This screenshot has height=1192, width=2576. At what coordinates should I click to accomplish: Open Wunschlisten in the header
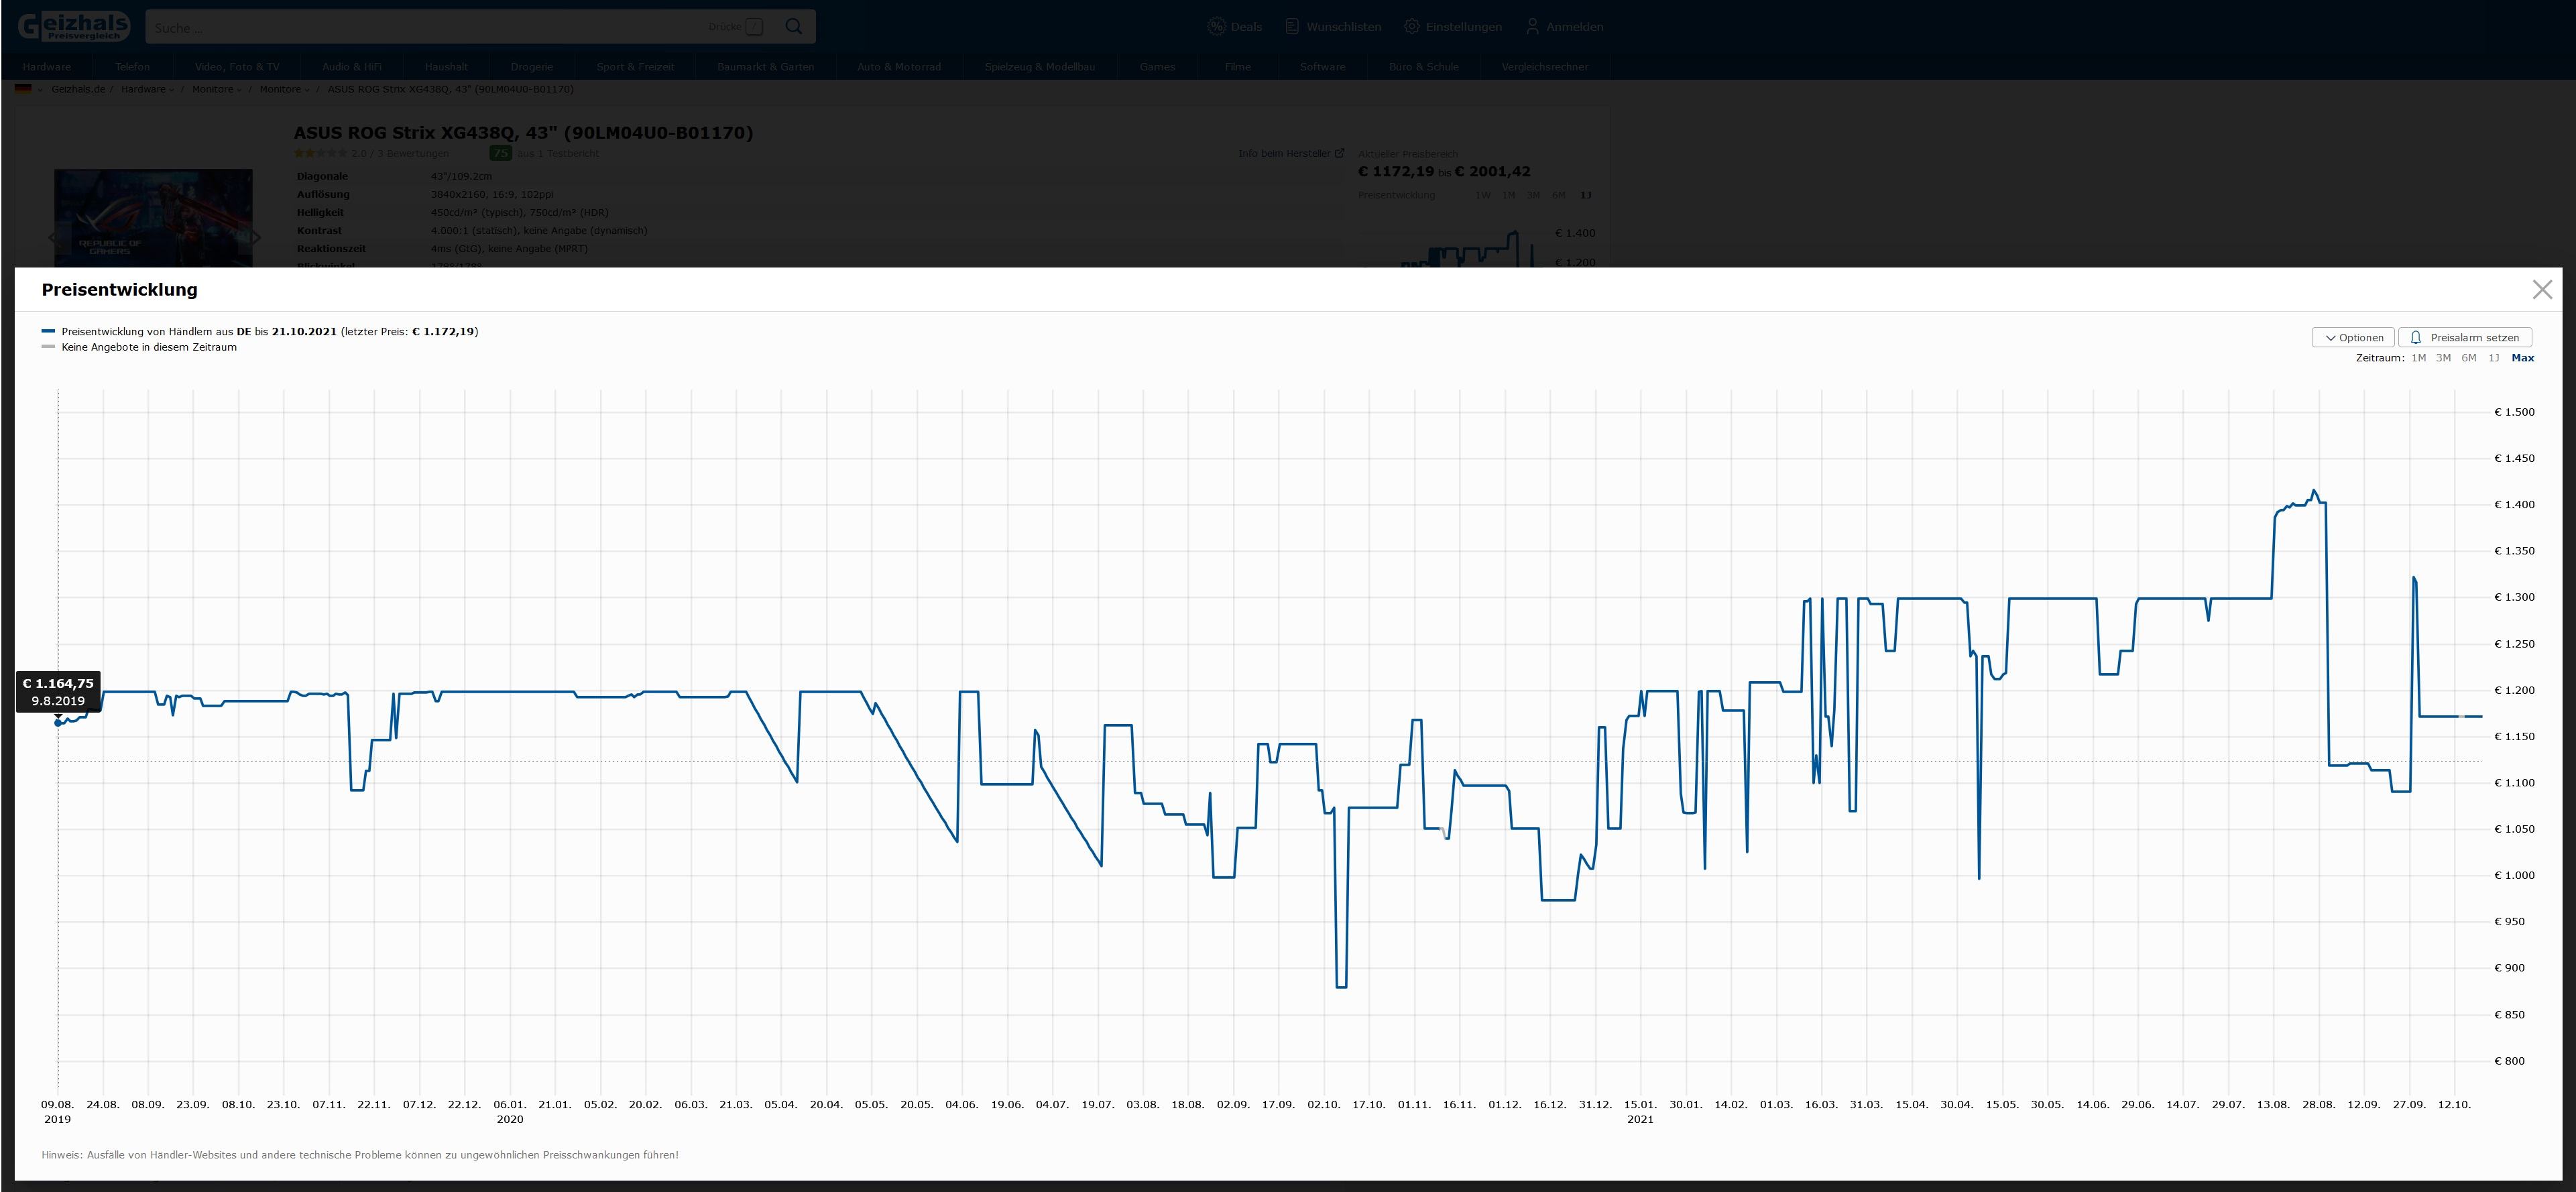(1333, 27)
